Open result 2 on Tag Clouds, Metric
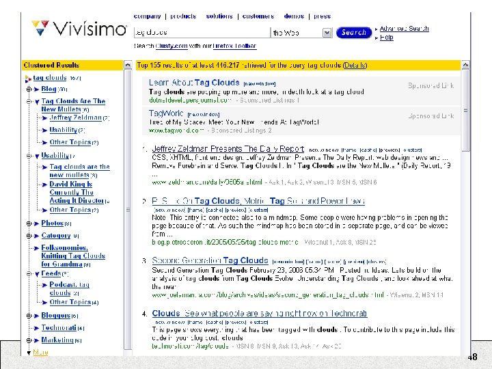492x369 pixels. point(258,201)
